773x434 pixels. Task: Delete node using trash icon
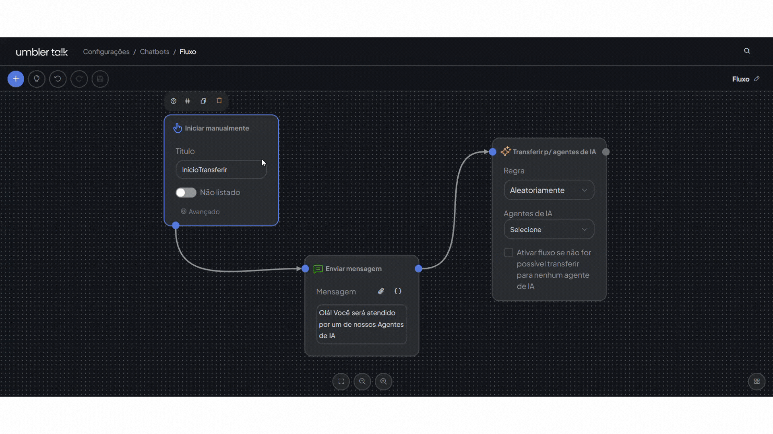click(219, 101)
